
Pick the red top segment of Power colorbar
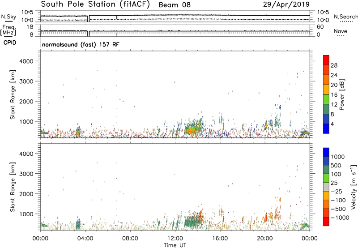tap(326, 60)
